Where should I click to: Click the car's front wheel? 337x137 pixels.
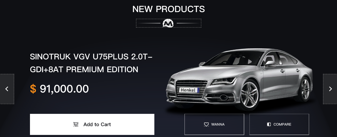249,95
